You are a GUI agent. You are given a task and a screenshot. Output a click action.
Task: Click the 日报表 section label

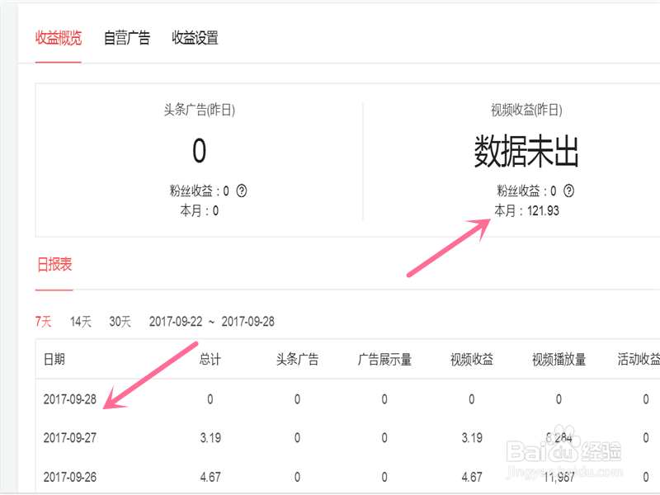click(x=53, y=264)
